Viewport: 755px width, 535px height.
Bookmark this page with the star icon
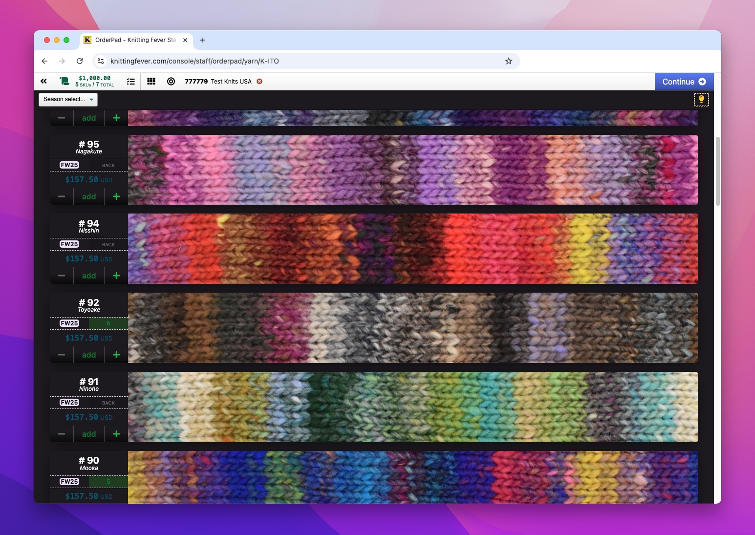point(509,61)
